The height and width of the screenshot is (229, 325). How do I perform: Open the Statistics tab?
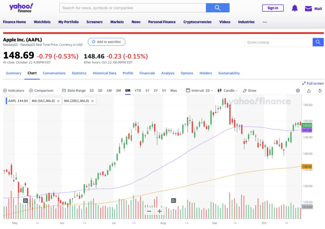coord(79,73)
